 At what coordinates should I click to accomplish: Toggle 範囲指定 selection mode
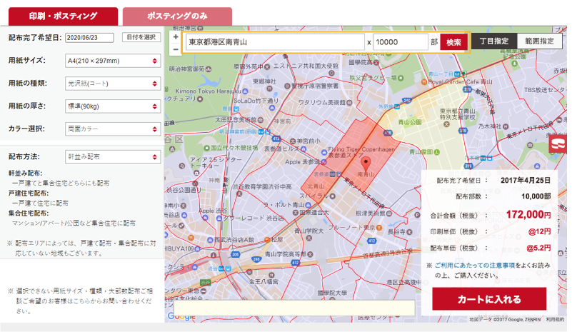point(540,41)
